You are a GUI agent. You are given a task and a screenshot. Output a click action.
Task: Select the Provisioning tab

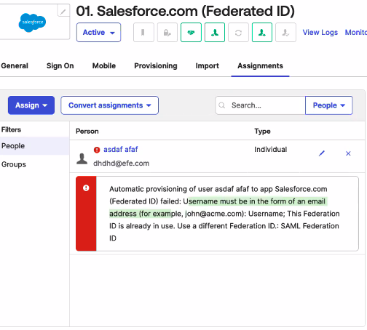point(156,65)
